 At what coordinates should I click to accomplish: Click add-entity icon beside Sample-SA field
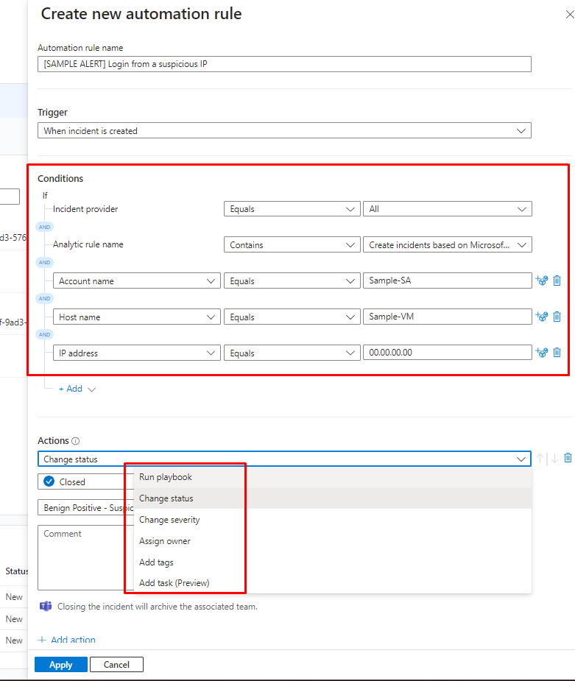tap(542, 280)
